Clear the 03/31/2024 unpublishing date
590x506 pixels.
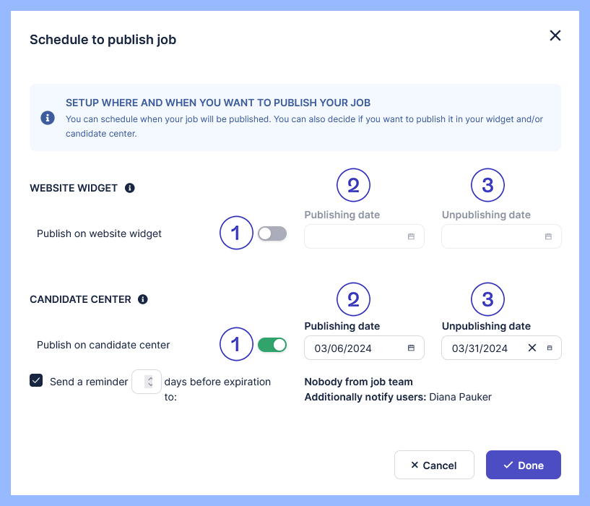pyautogui.click(x=532, y=348)
